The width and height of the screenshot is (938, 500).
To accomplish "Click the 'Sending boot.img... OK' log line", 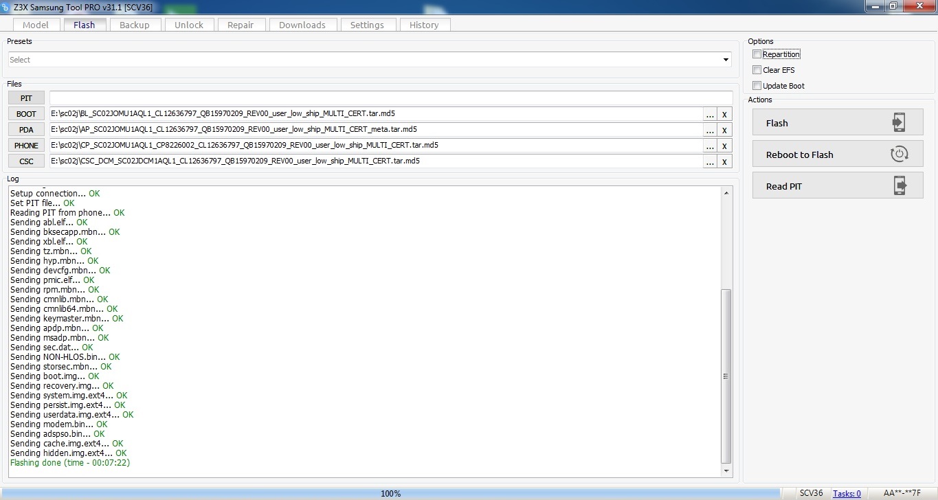I will click(55, 376).
